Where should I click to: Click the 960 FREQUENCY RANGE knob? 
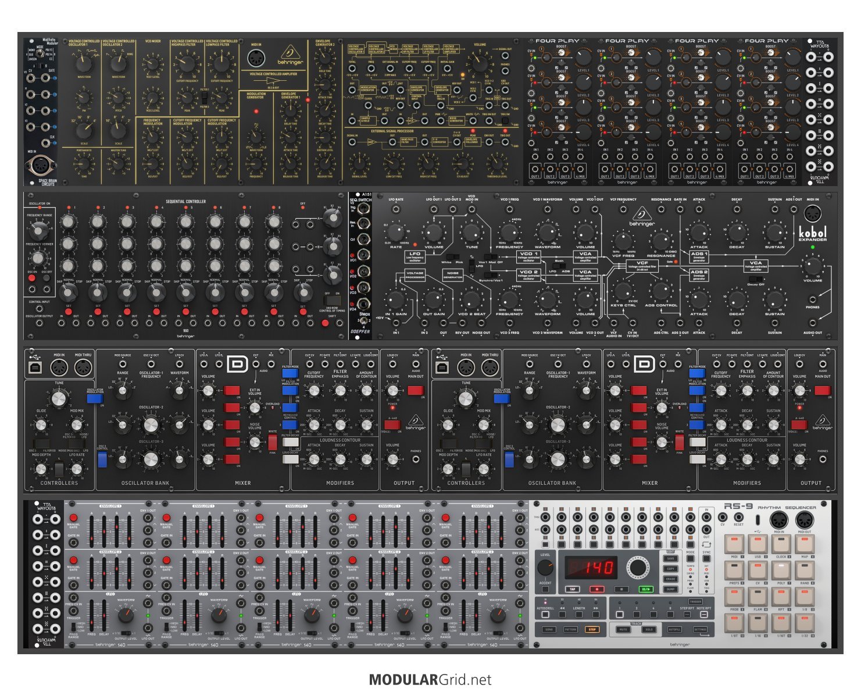coord(40,230)
